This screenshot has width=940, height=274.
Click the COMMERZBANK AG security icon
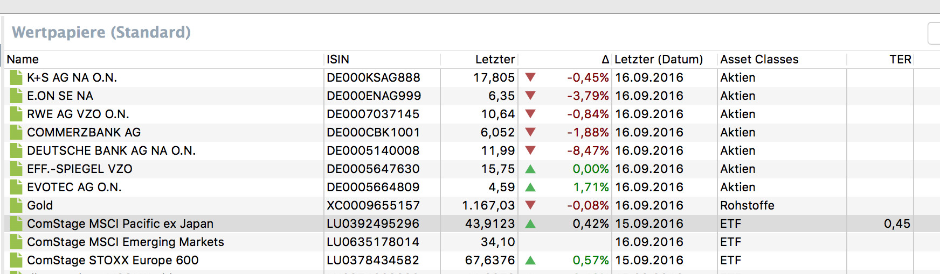(x=16, y=132)
